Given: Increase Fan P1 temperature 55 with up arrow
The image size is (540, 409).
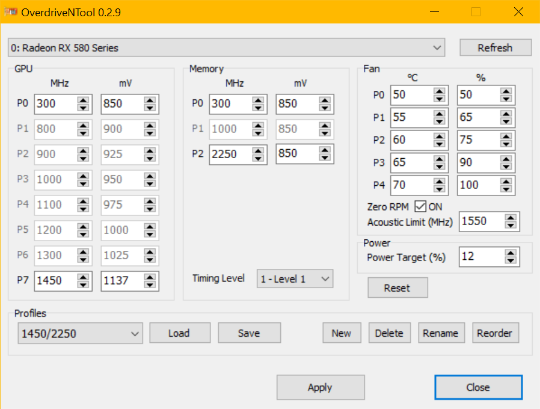Looking at the screenshot, I should [x=439, y=114].
